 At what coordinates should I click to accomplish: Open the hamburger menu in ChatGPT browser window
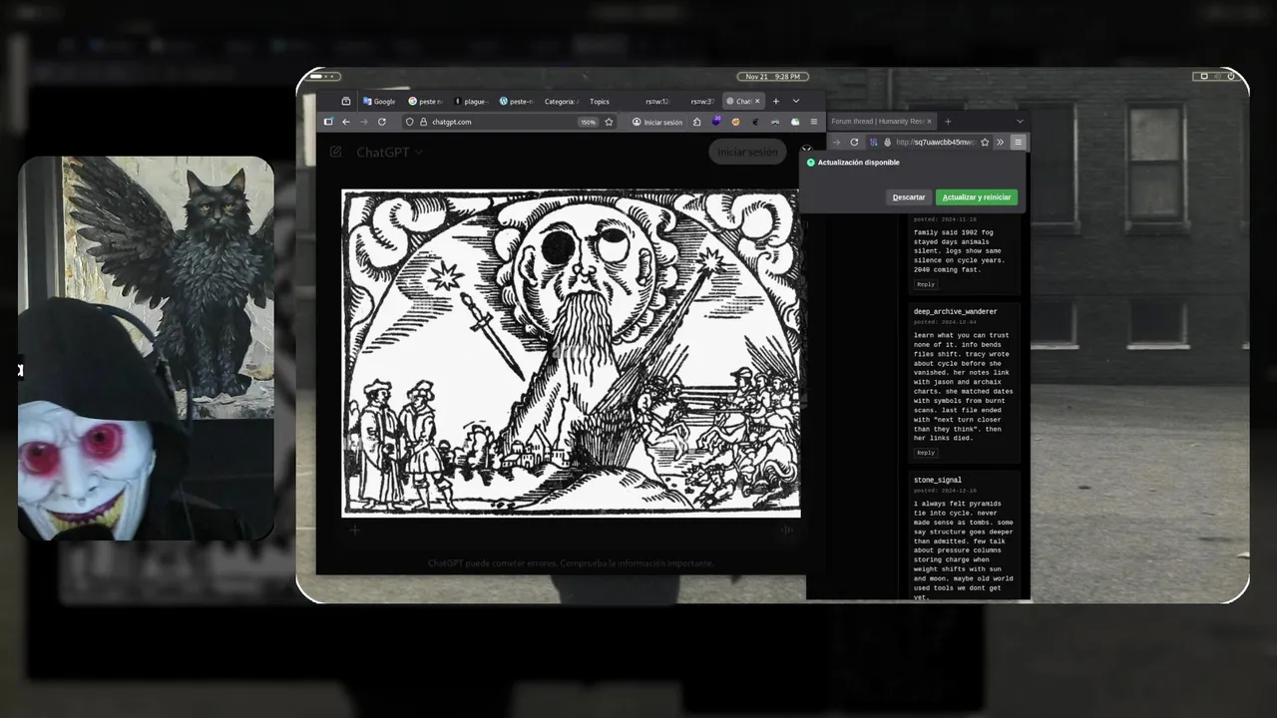click(813, 122)
